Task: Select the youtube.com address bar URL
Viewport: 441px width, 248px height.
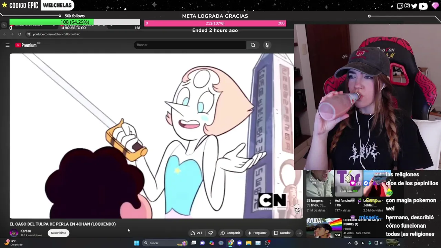Action: [56, 34]
